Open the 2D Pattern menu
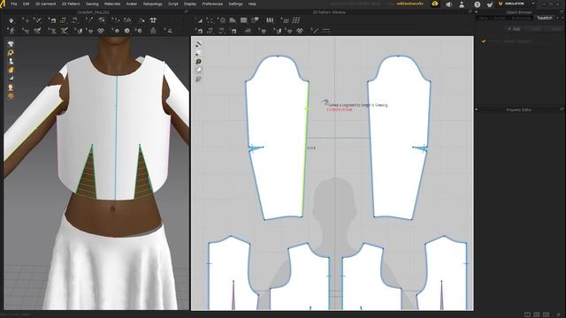This screenshot has height=318, width=566. click(x=71, y=4)
